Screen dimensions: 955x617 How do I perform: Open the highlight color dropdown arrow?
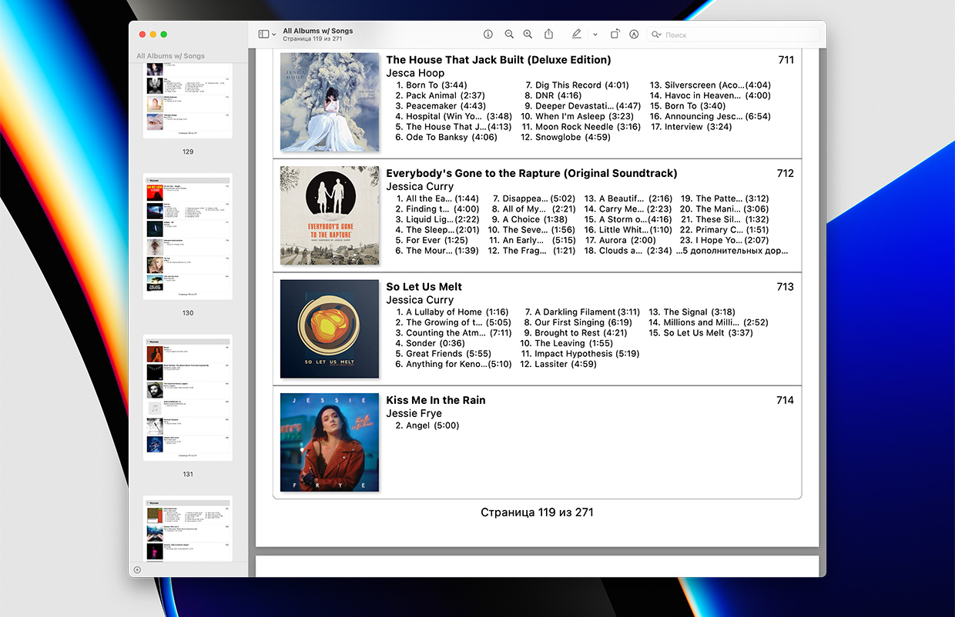pyautogui.click(x=595, y=35)
